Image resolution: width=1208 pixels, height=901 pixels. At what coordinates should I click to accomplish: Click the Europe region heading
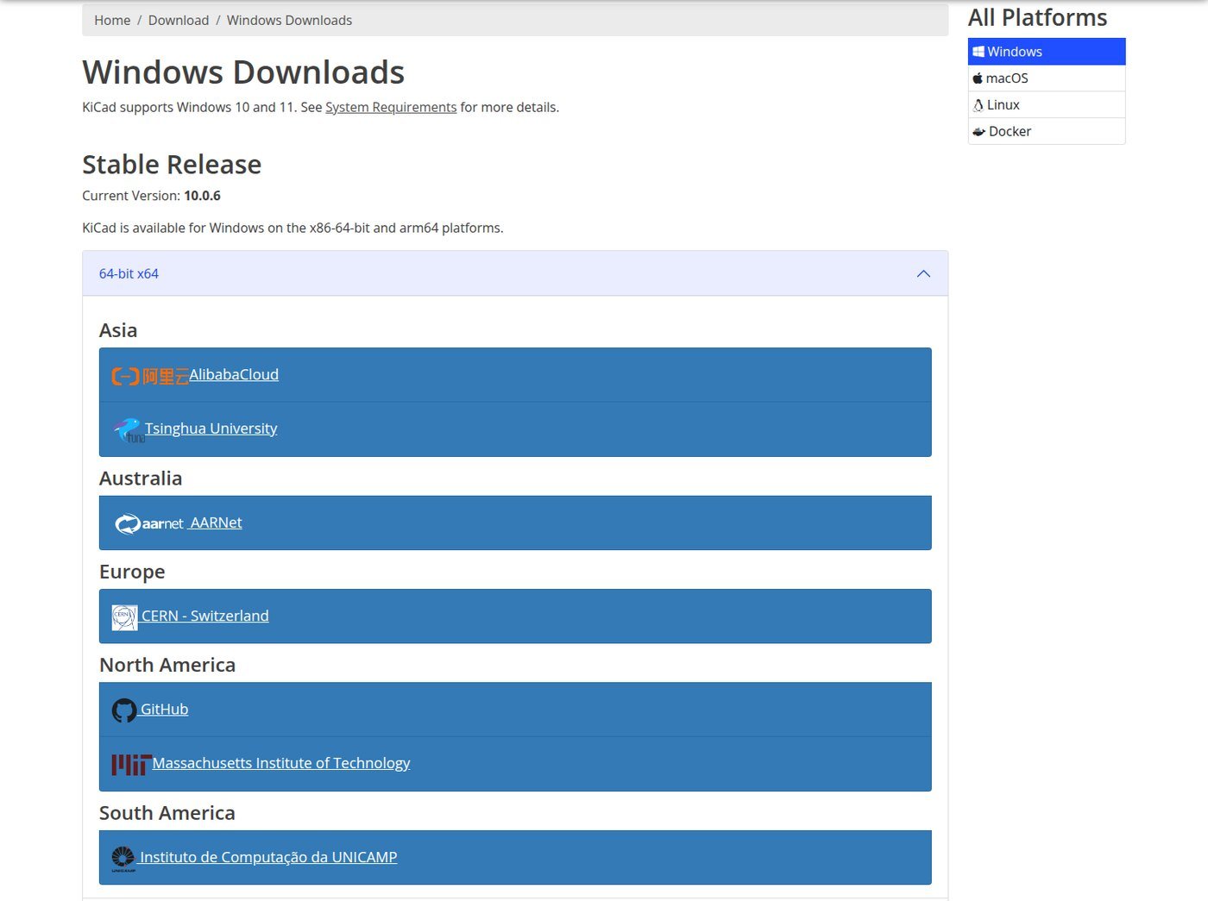(132, 572)
